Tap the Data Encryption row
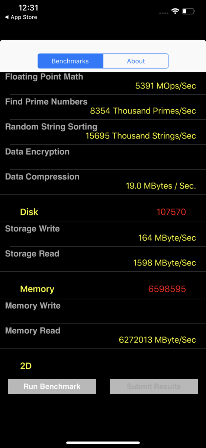Image resolution: width=206 pixels, height=448 pixels. click(x=103, y=157)
